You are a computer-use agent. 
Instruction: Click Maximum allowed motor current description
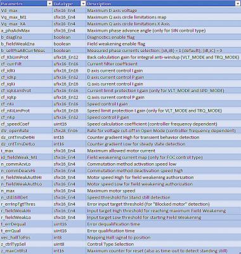(x=121, y=150)
